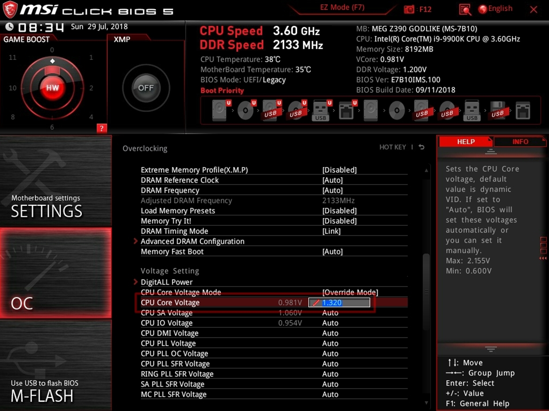Select the UEFI CD/DVD boot device
Viewport: 549px width, 411px height.
click(x=246, y=110)
